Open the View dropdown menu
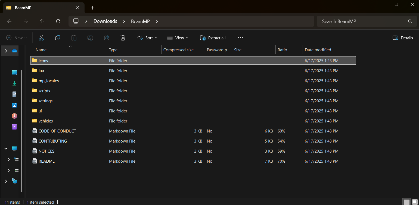Viewport: 419px width, 205px height. [178, 38]
